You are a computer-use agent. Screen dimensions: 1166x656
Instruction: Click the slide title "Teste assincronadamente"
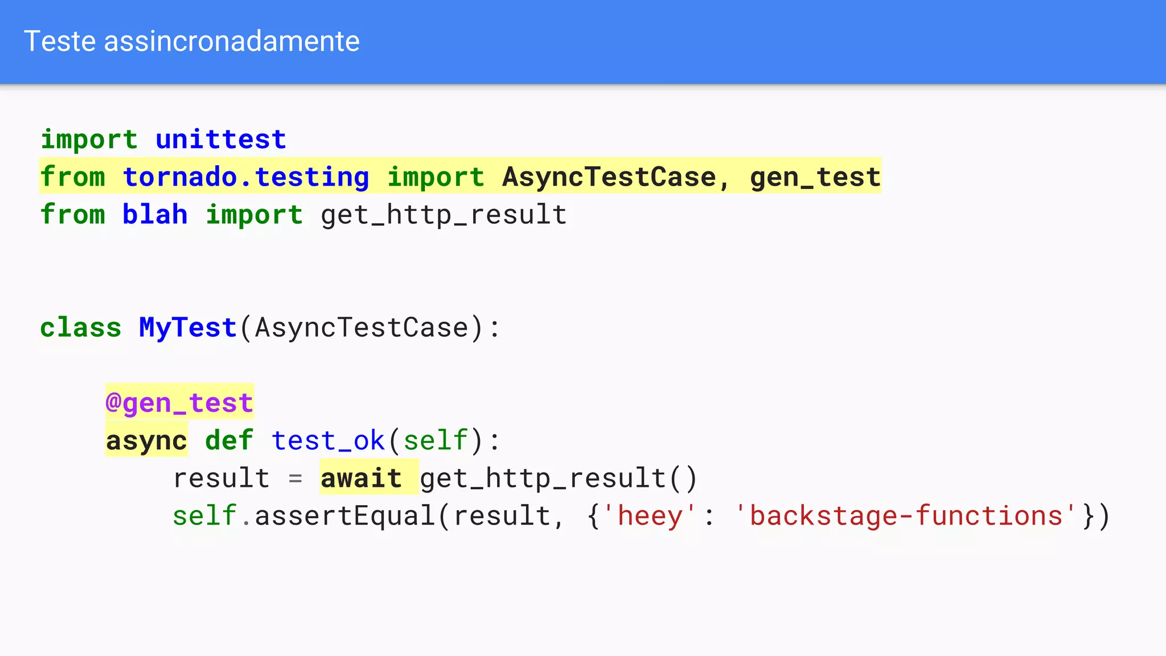click(192, 42)
